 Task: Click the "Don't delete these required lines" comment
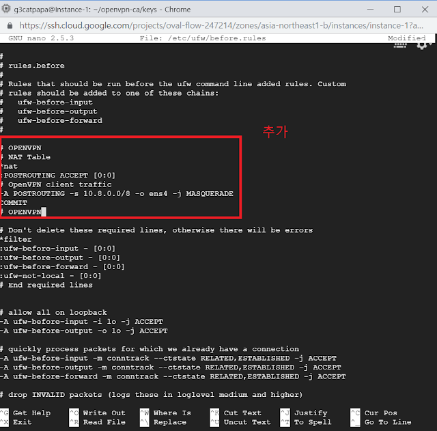pyautogui.click(x=156, y=230)
